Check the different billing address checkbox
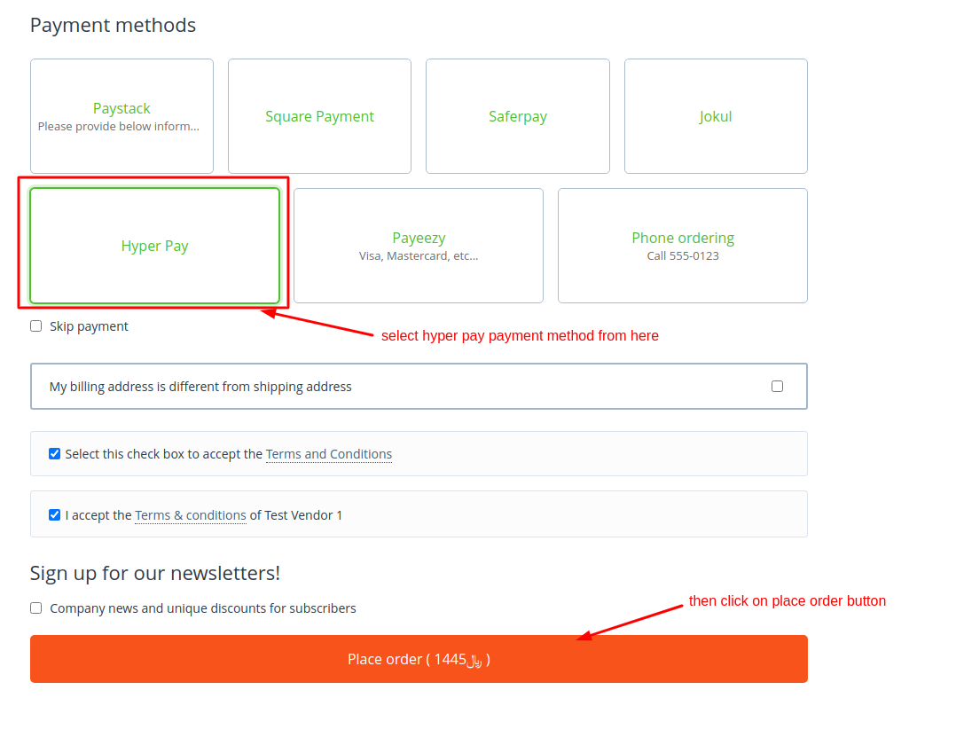 coord(778,387)
